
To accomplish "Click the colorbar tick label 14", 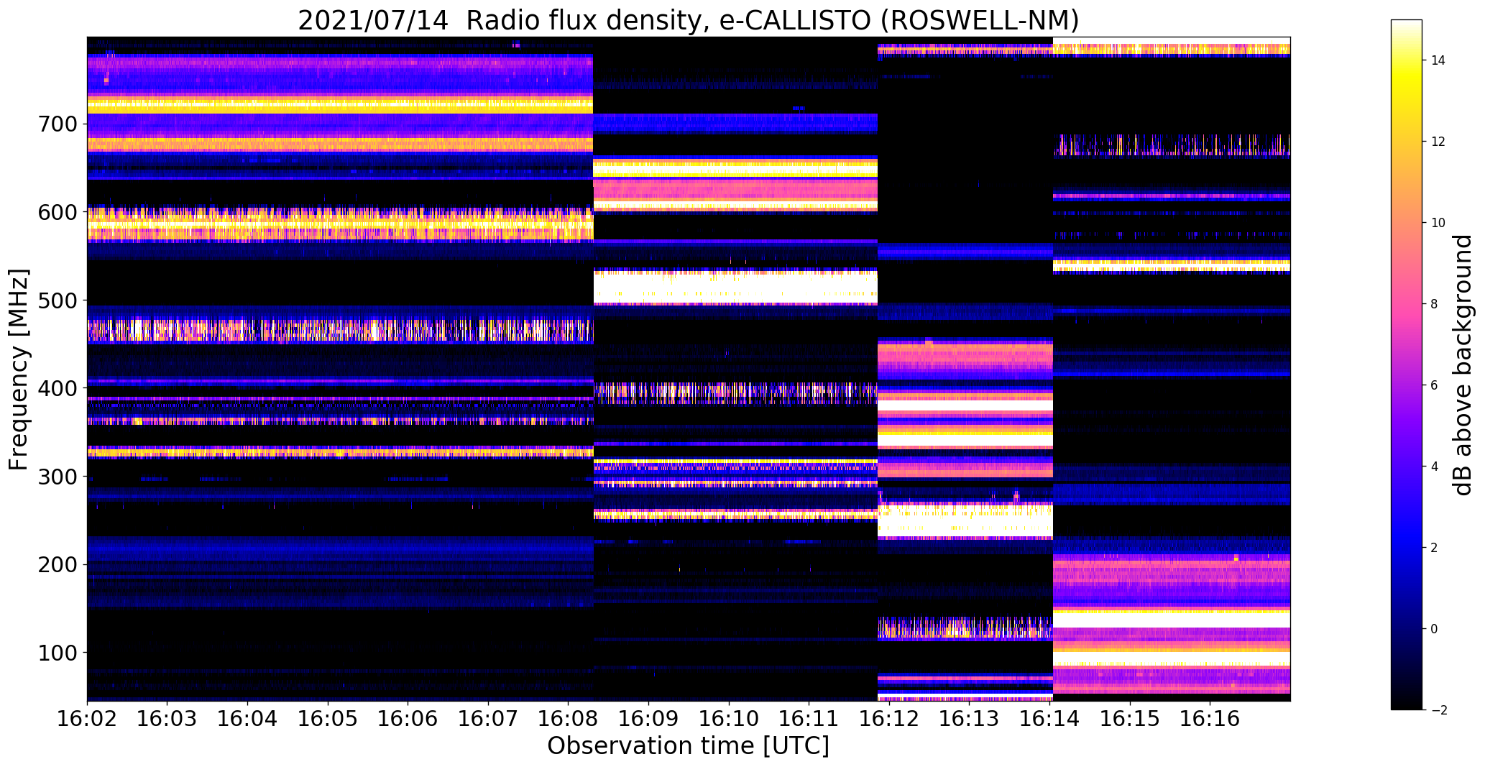I will 1438,60.
